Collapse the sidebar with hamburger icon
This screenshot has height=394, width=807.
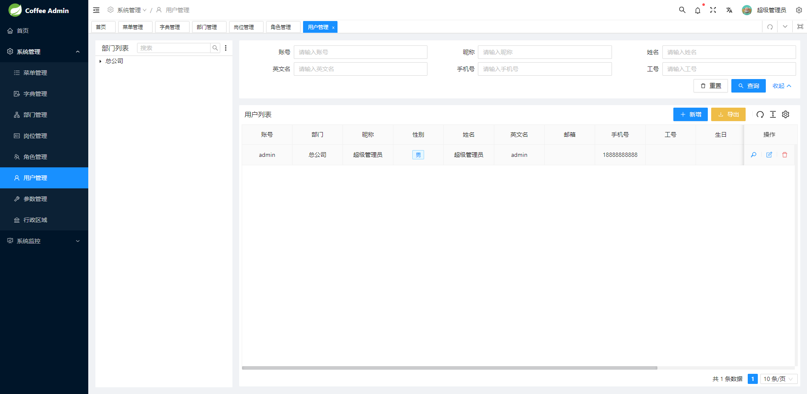tap(96, 10)
